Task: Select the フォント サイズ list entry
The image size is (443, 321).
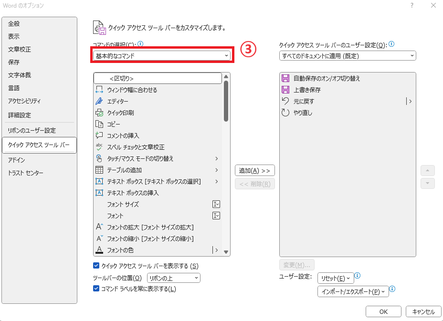Action: click(x=158, y=205)
